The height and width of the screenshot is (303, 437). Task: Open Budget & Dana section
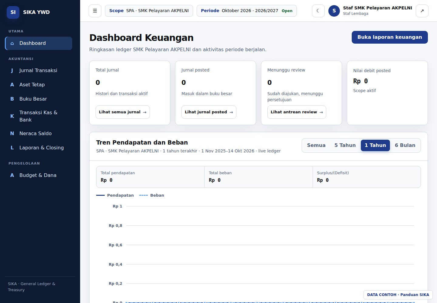[x=39, y=175]
